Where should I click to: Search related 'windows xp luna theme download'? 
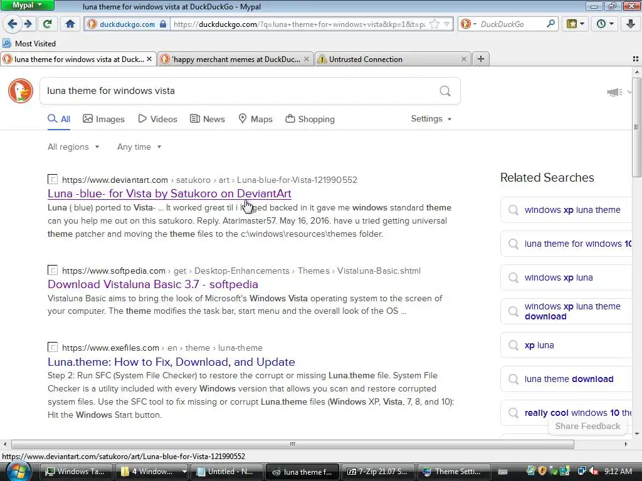(567, 311)
